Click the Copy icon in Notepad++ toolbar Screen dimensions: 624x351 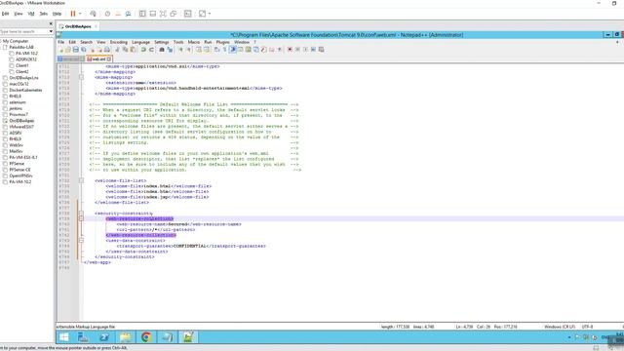tap(125, 50)
